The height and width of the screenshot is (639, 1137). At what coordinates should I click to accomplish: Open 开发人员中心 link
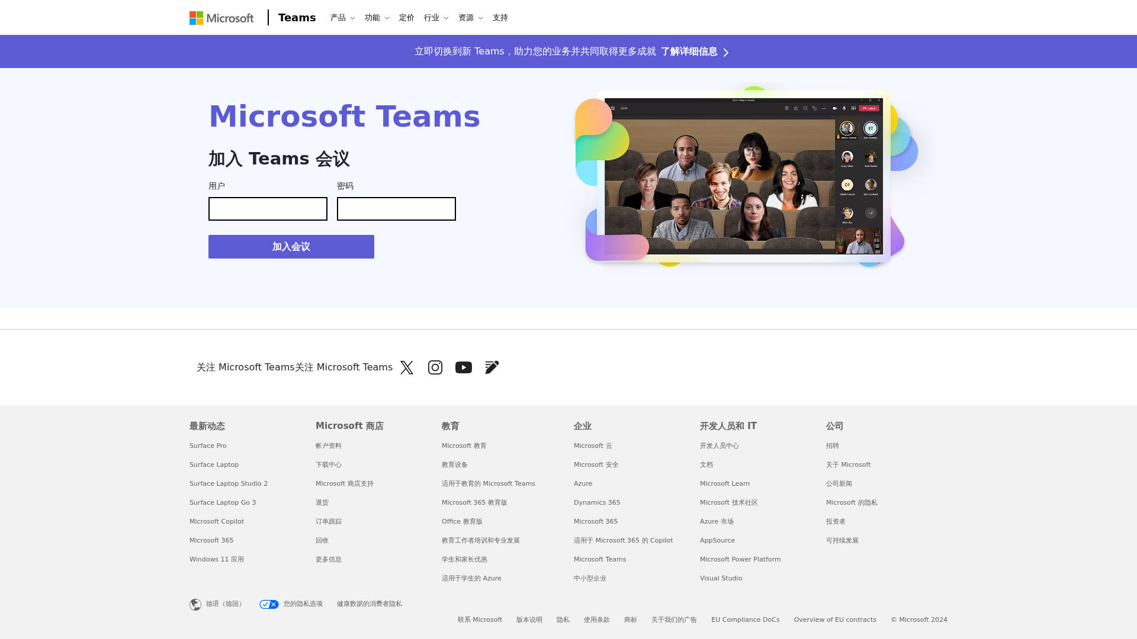(720, 446)
